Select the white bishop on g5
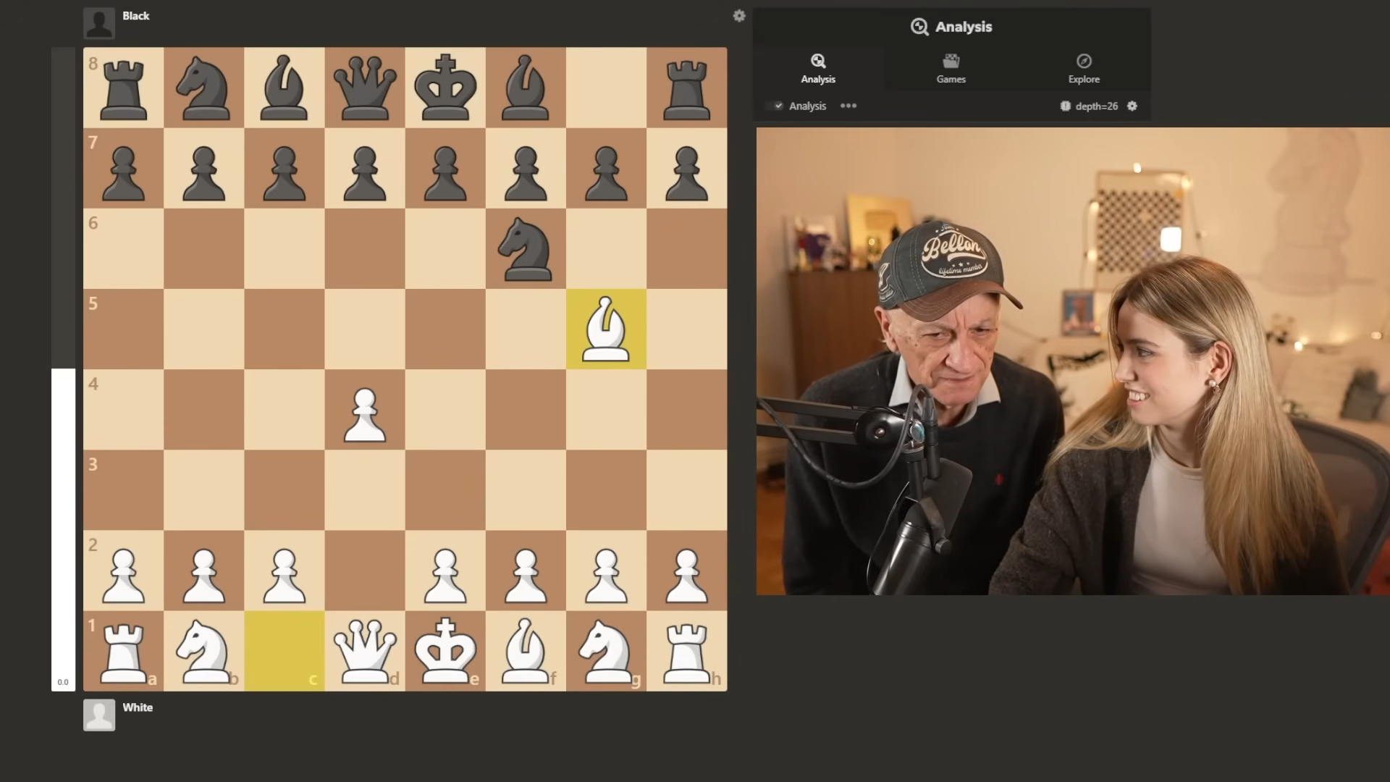 pyautogui.click(x=606, y=329)
